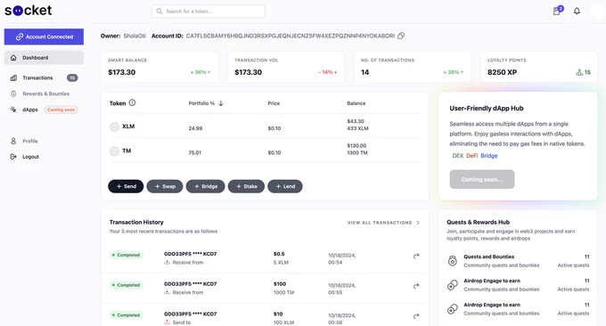606x326 pixels.
Task: Click the receive icon on $0.5 transaction
Action: tap(167, 262)
